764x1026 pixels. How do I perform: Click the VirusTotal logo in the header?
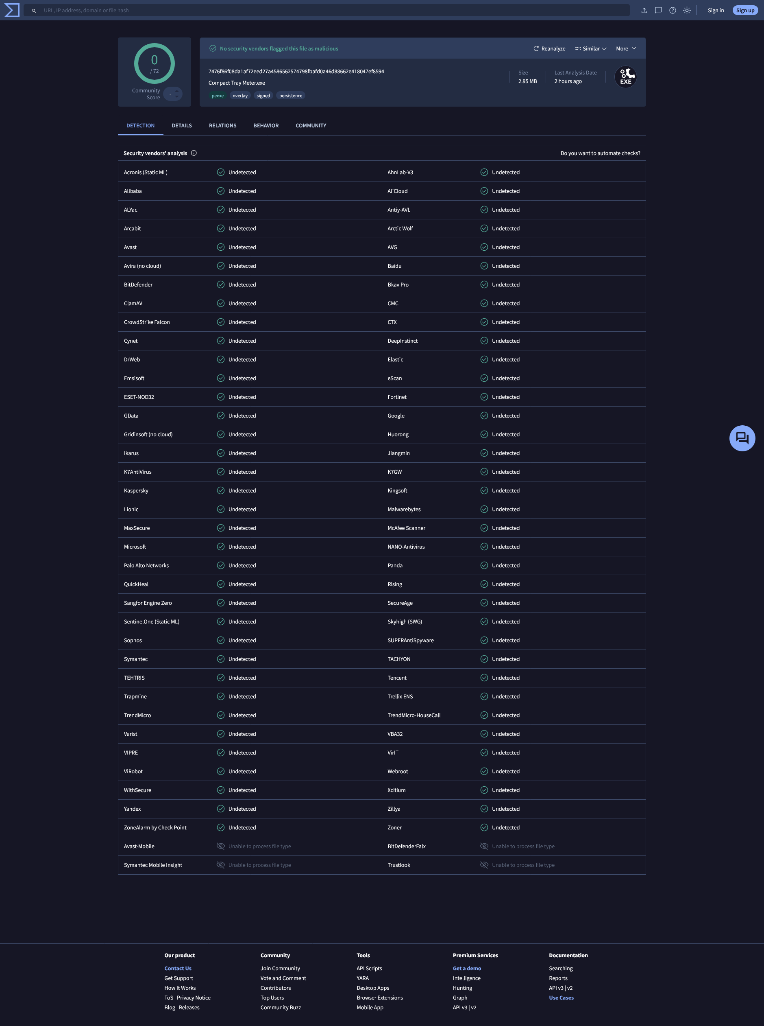[x=11, y=10]
